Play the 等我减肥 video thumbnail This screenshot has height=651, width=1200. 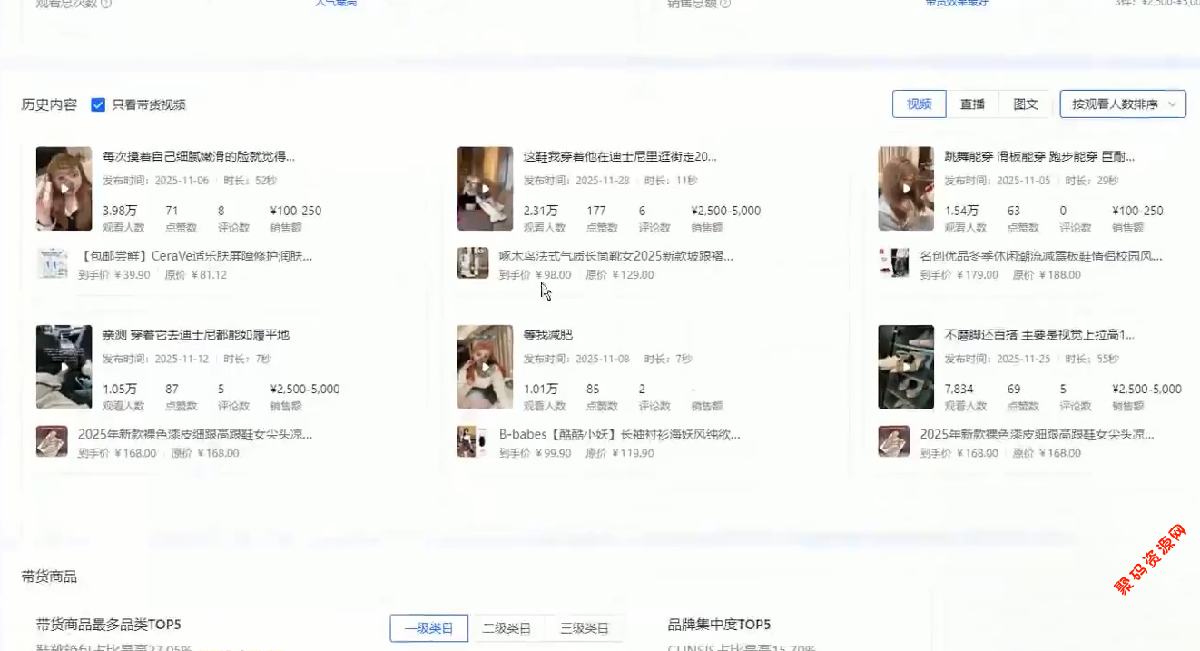pyautogui.click(x=485, y=367)
